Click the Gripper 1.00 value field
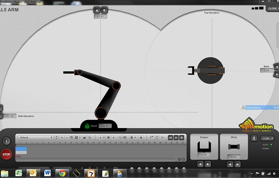279x178 pixels. (204, 155)
